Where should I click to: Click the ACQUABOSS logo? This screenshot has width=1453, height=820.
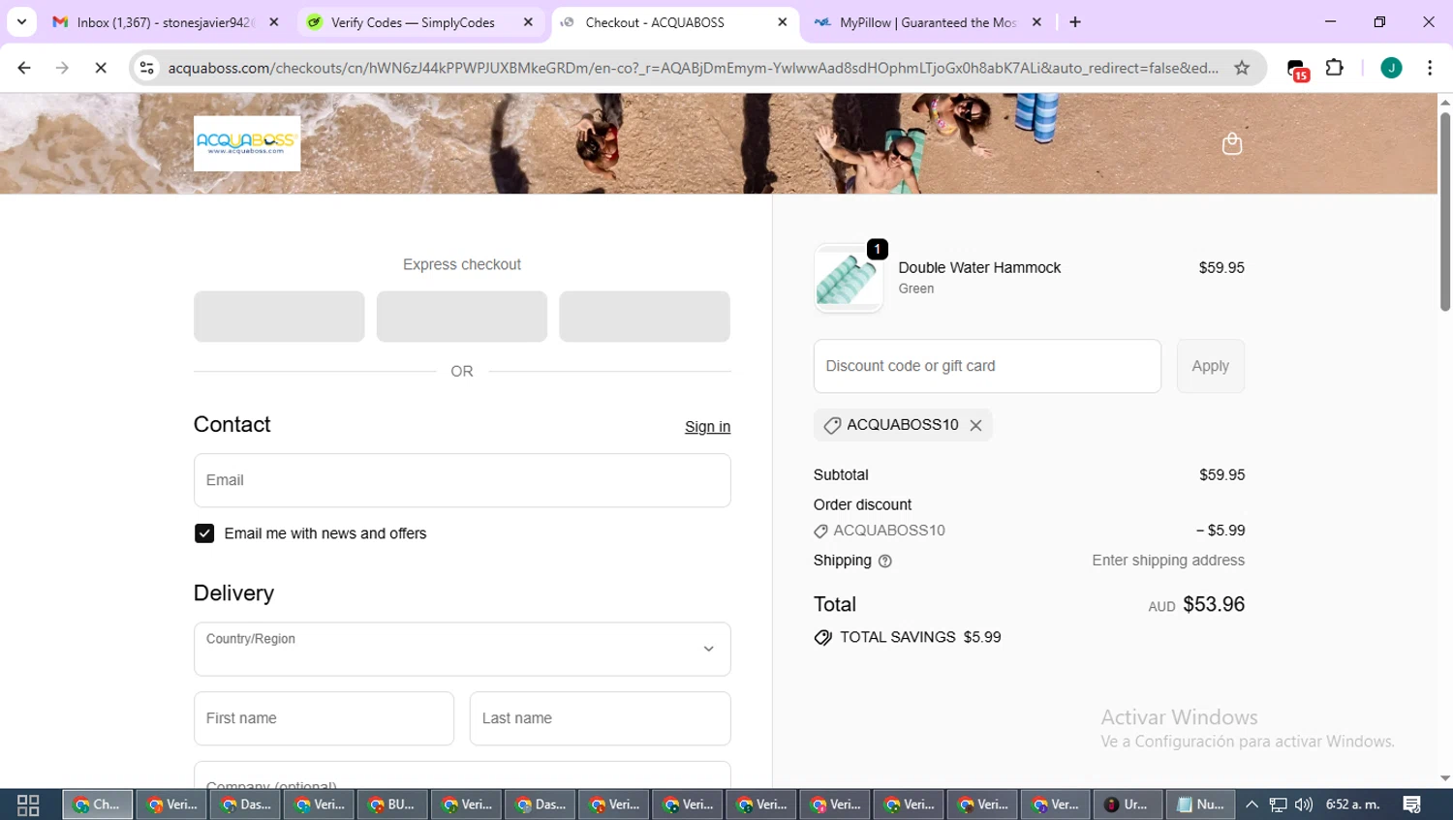point(247,143)
